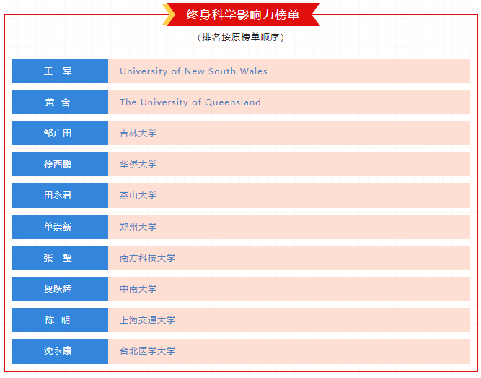The width and height of the screenshot is (481, 378).
Task: Click the institution 燕山大学
Action: (x=138, y=195)
